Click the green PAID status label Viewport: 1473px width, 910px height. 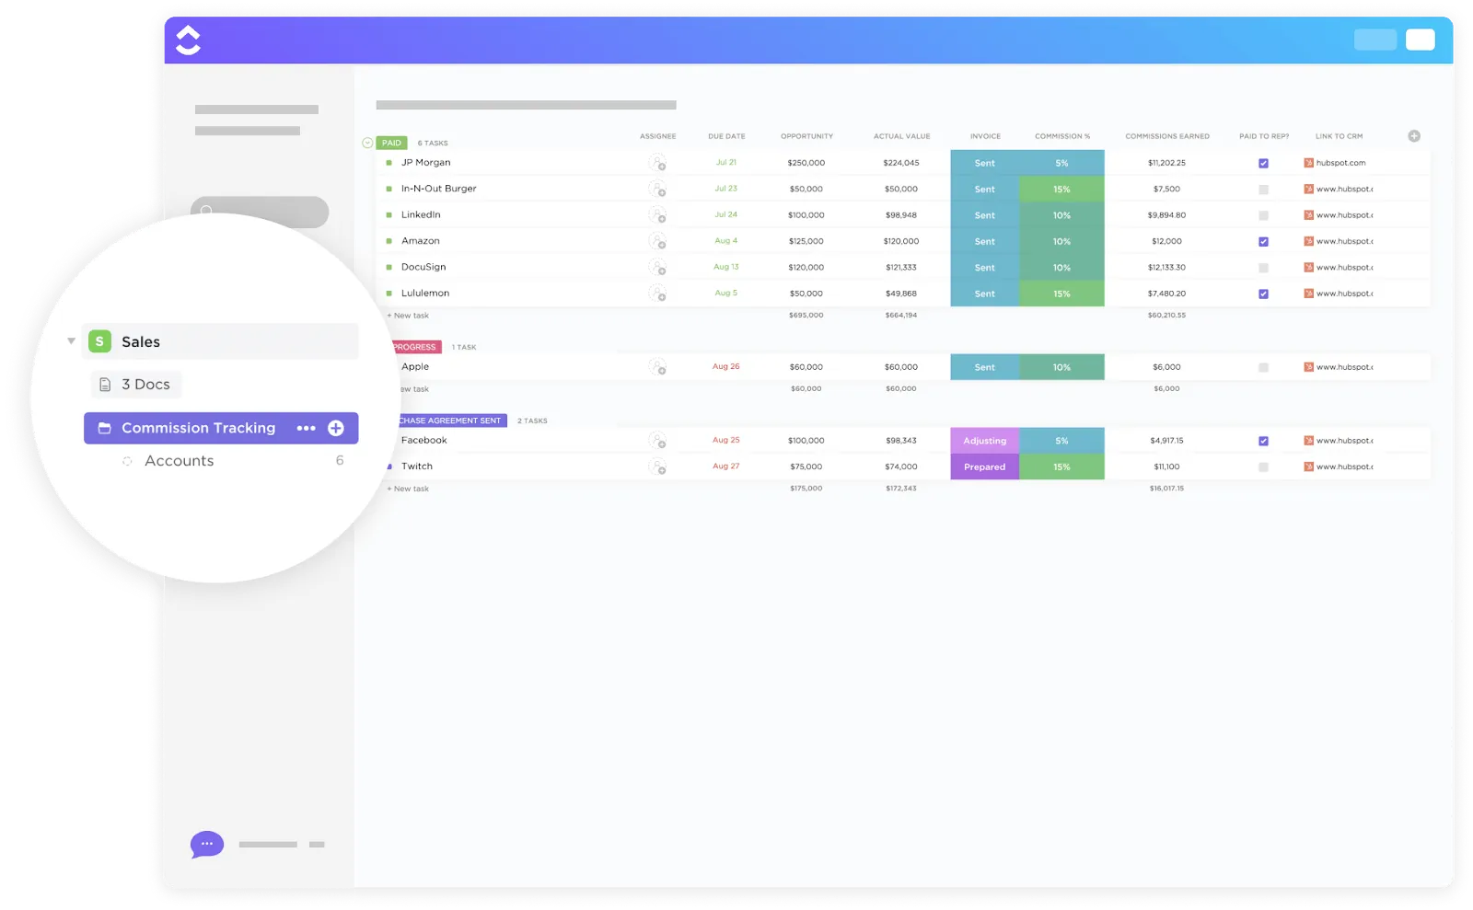tap(391, 143)
